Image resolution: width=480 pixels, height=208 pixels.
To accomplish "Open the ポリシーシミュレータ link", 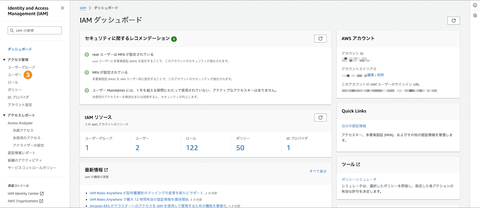I will (x=359, y=179).
